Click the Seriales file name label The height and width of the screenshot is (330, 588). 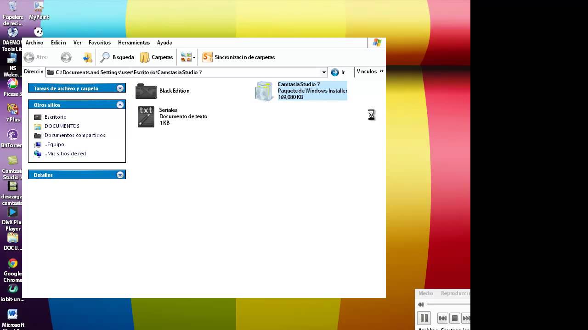(x=168, y=110)
